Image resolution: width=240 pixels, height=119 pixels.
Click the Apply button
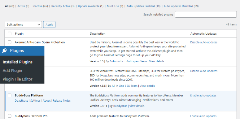click(x=49, y=24)
